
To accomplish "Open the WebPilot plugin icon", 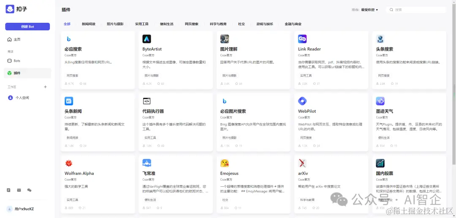I will [x=302, y=101].
